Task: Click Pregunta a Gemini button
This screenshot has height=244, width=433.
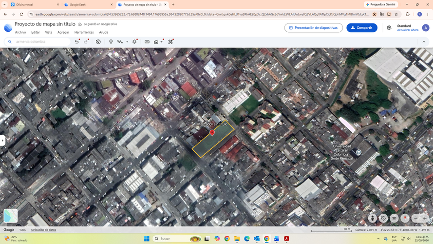Action: (381, 4)
